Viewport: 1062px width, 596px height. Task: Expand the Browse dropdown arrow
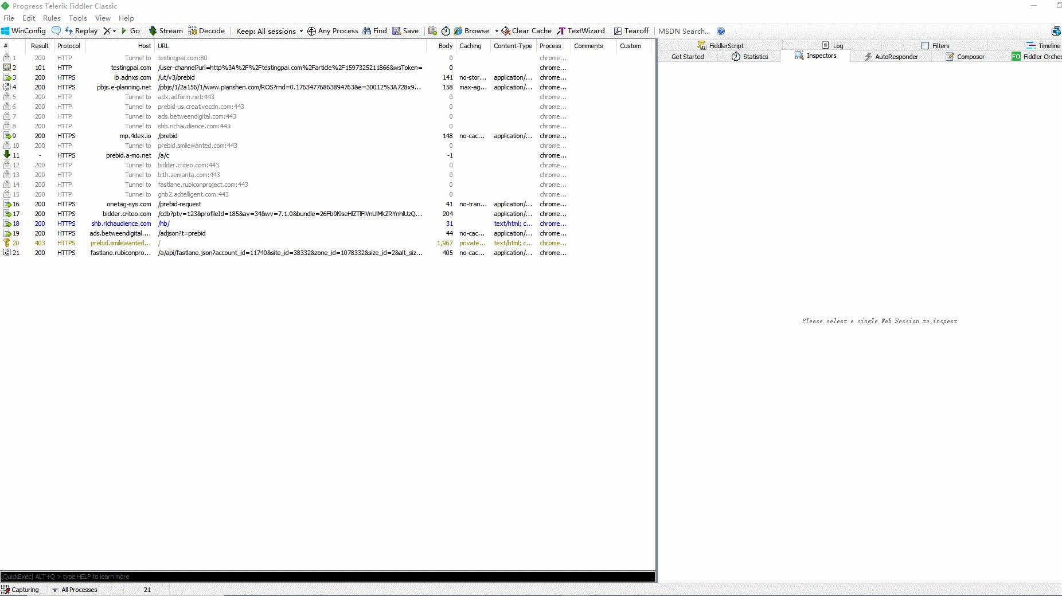497,31
